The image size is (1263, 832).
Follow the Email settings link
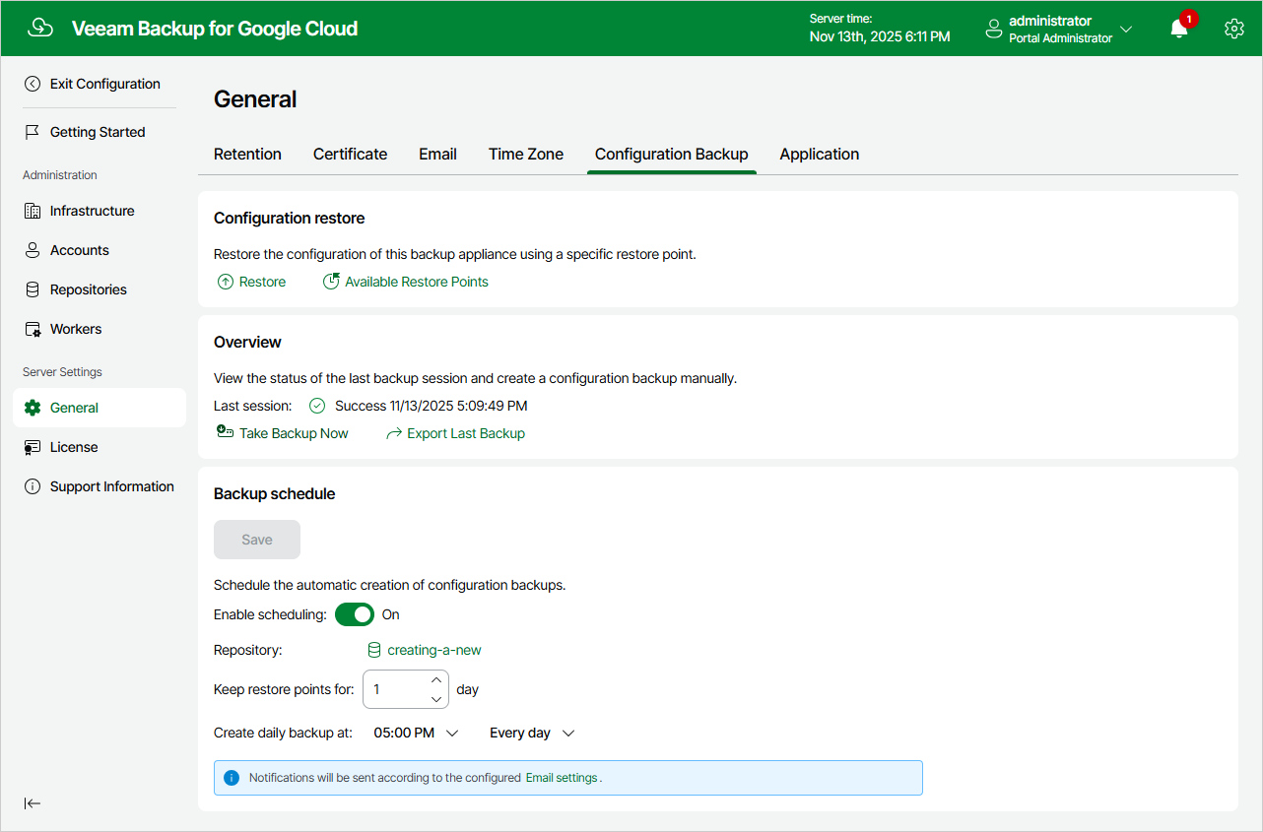tap(562, 778)
